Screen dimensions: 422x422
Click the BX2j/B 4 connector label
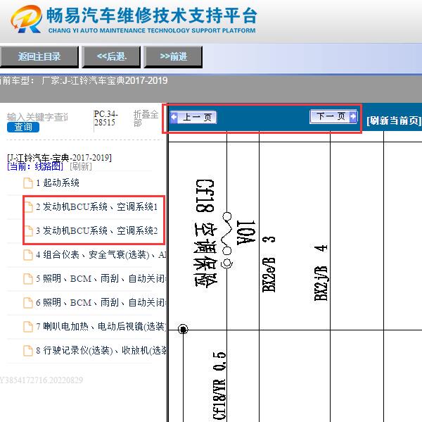tap(321, 273)
